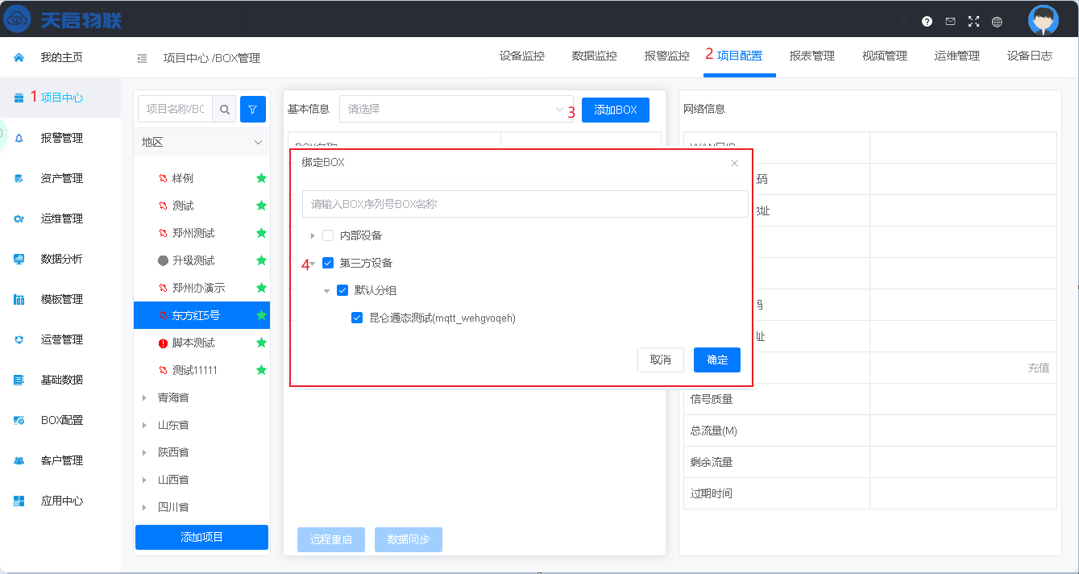Click the 远程重启 button
The image size is (1079, 574).
click(x=331, y=539)
